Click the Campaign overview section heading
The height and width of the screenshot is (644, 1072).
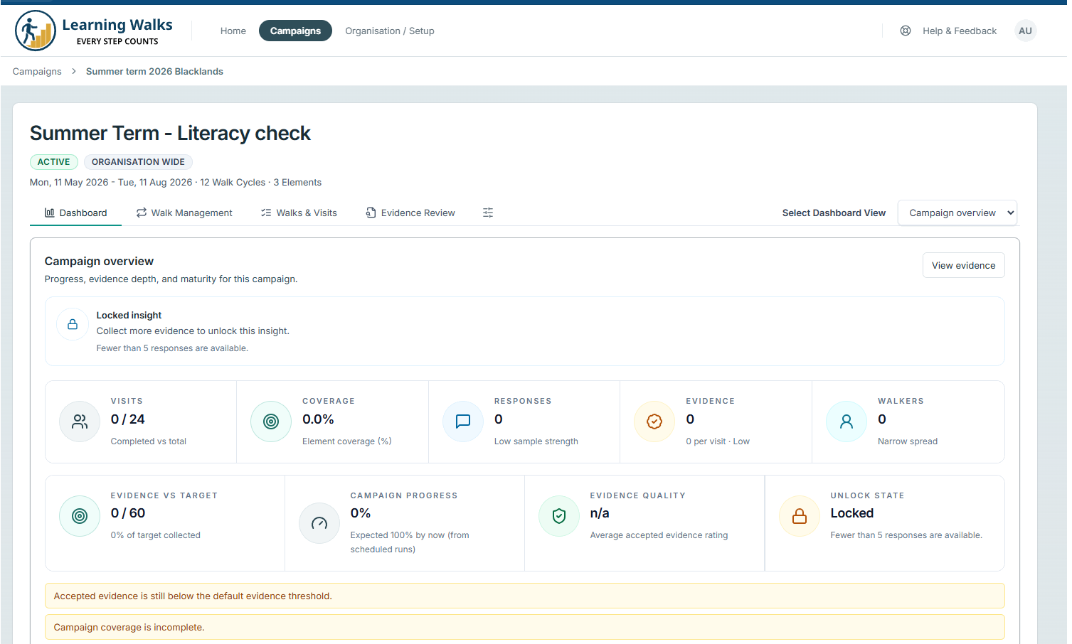[x=99, y=261]
